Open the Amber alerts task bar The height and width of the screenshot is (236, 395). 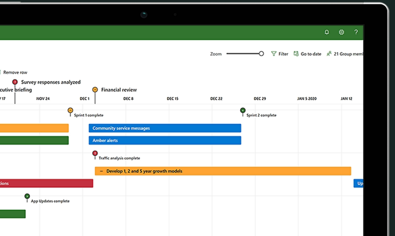(x=165, y=140)
